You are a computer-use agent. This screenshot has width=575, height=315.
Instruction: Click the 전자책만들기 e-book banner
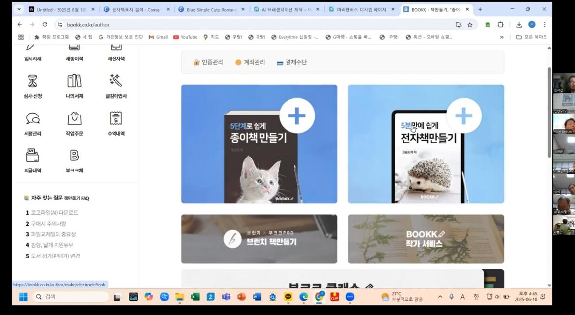pos(426,144)
